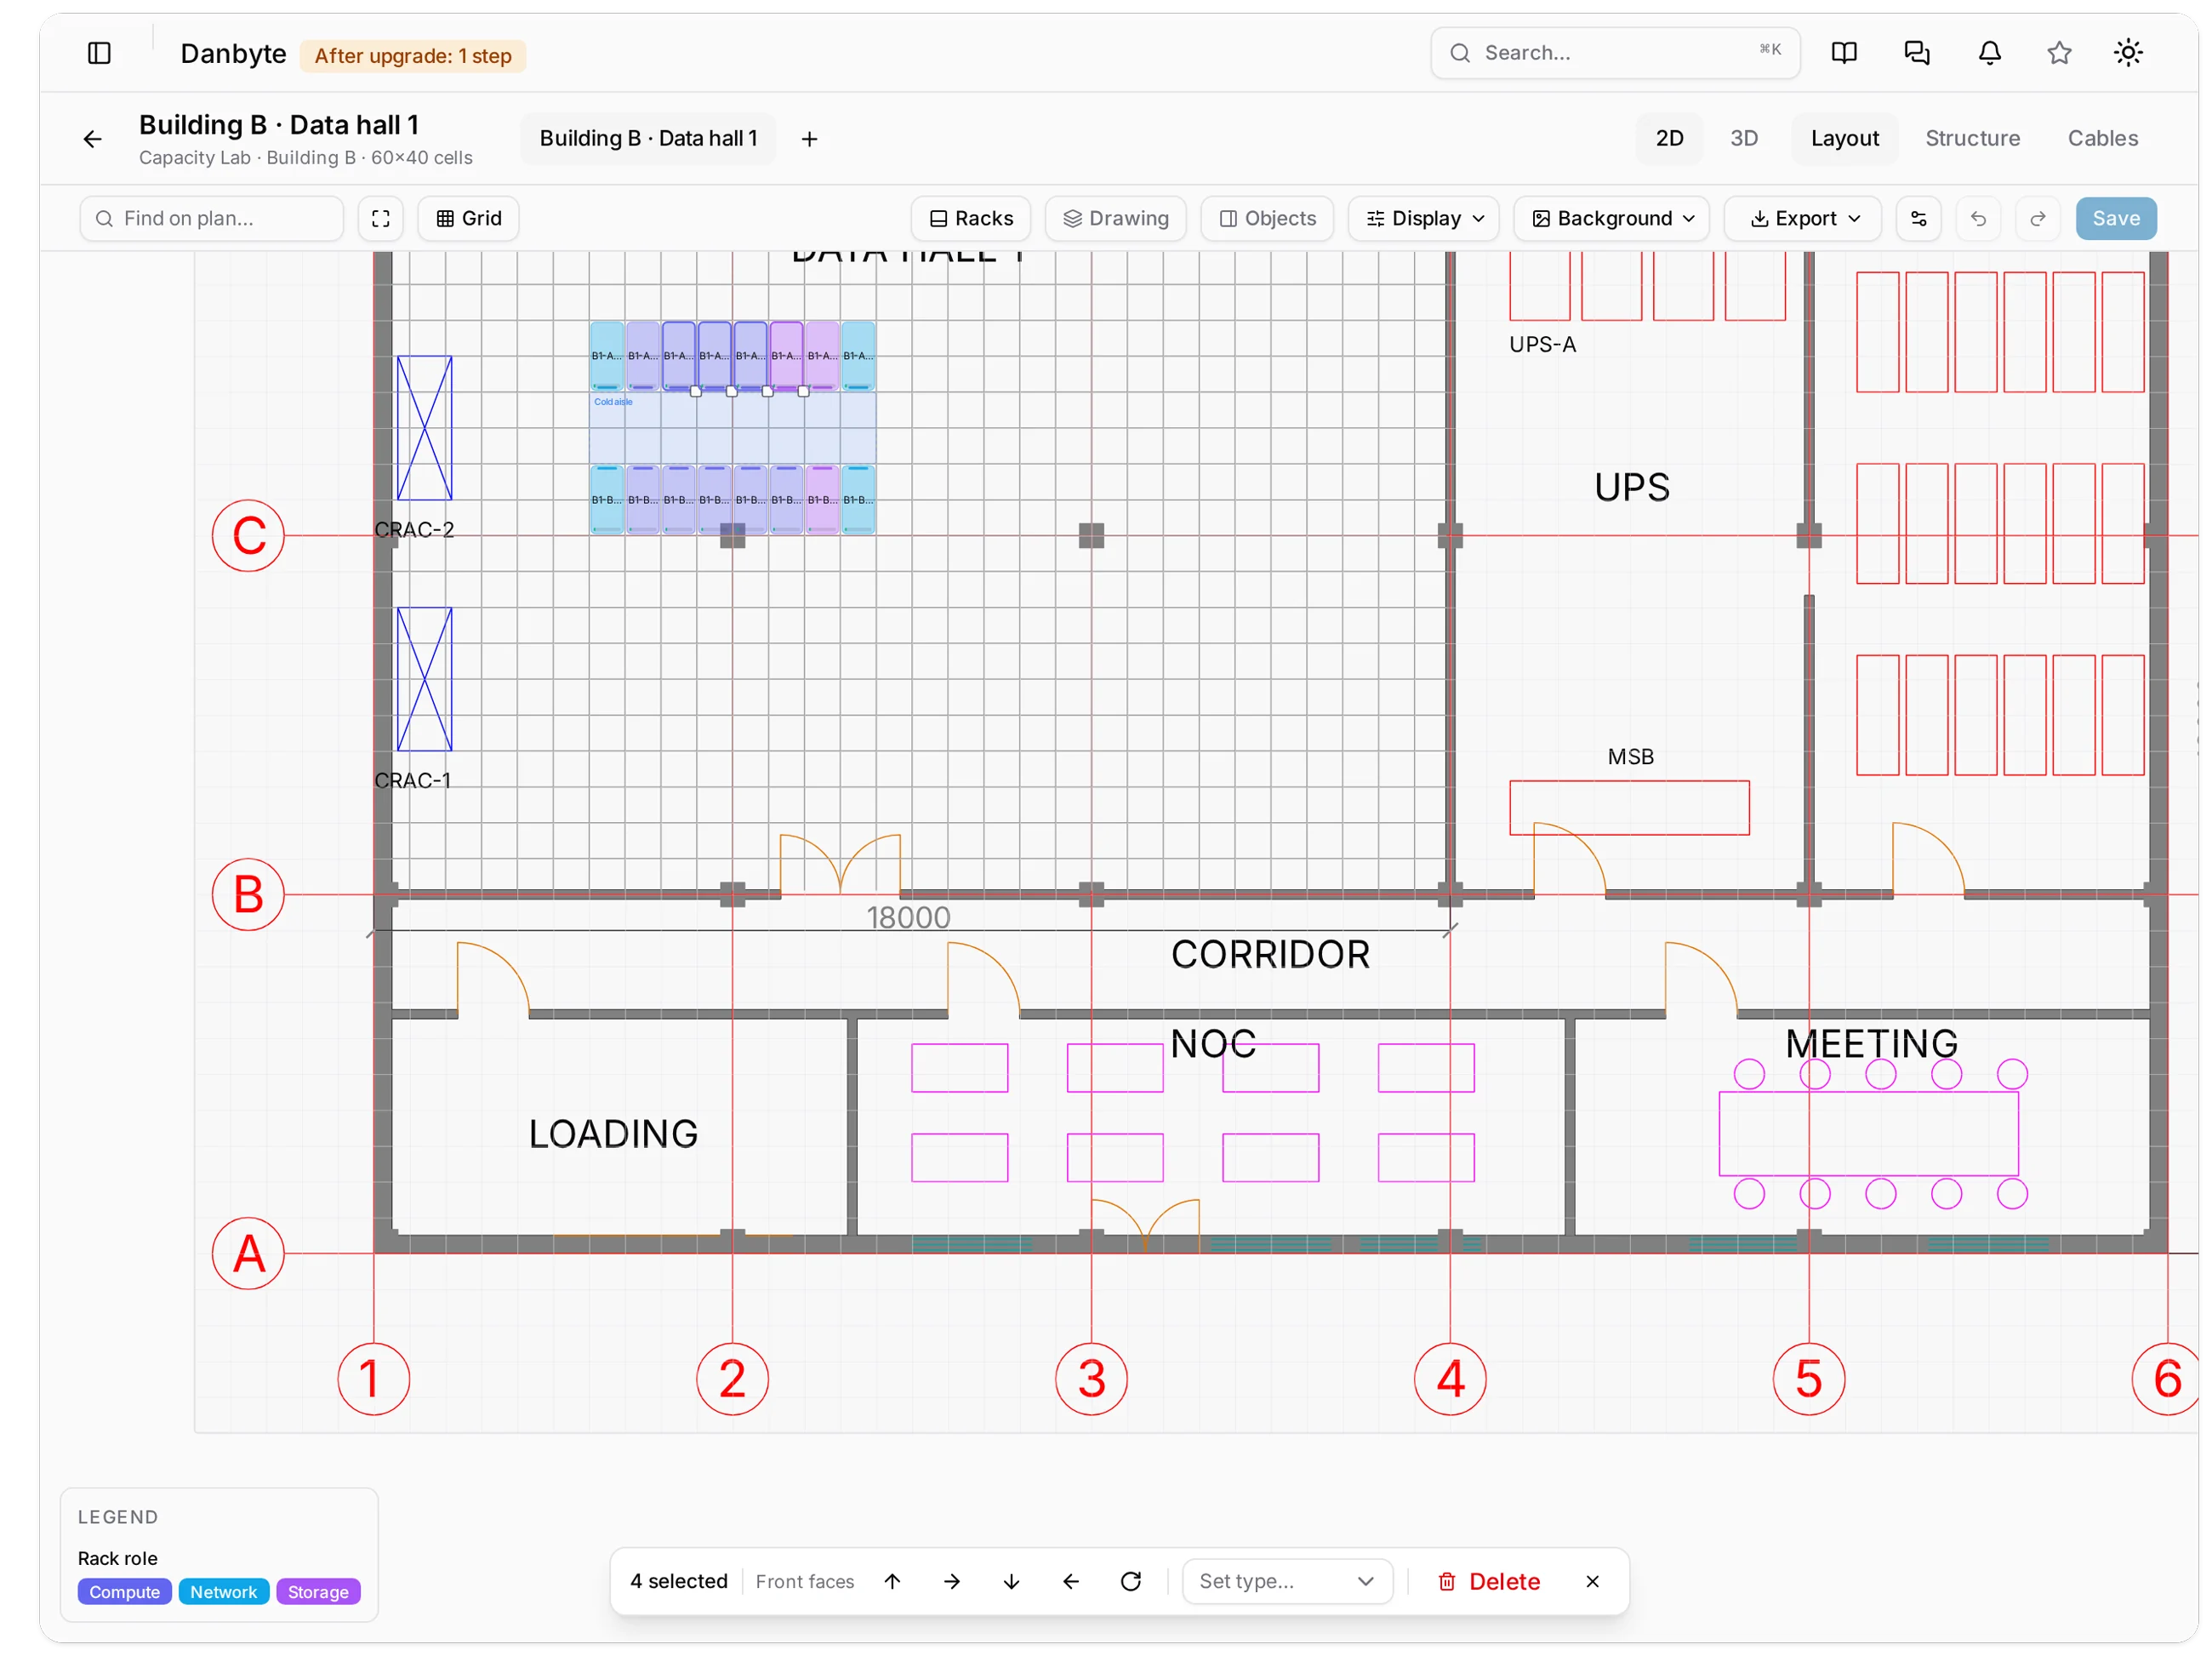Open the Set type dropdown
Screen dimensions: 2212x1656
[1287, 1580]
